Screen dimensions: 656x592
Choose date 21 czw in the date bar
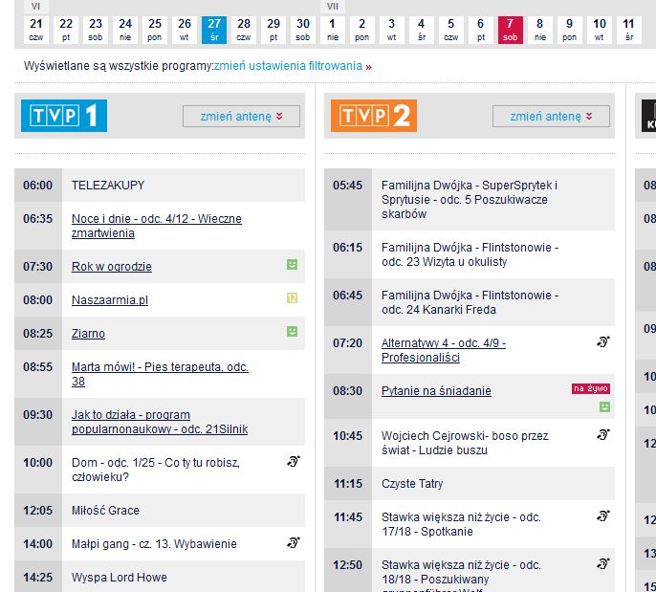pos(36,29)
